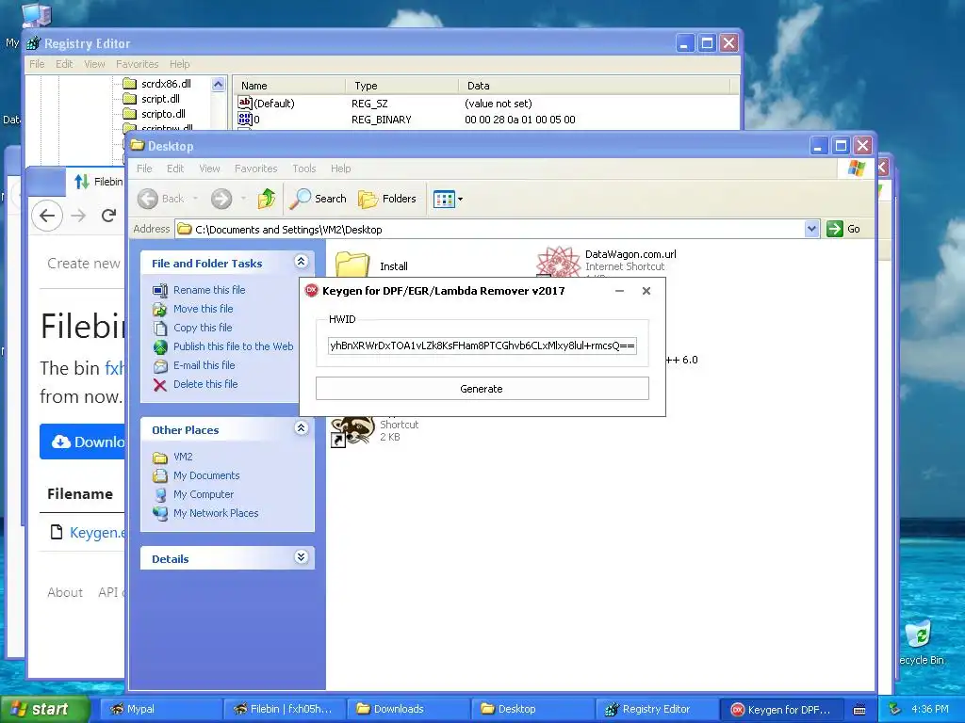Select script.dll key in Registry tree
The width and height of the screenshot is (965, 723).
click(x=160, y=98)
